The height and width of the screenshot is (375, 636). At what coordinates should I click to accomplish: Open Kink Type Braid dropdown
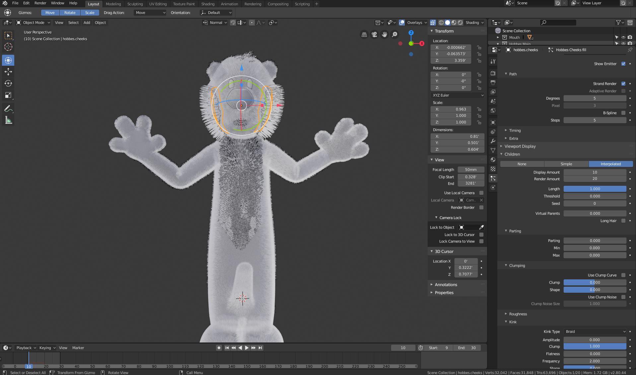(595, 332)
